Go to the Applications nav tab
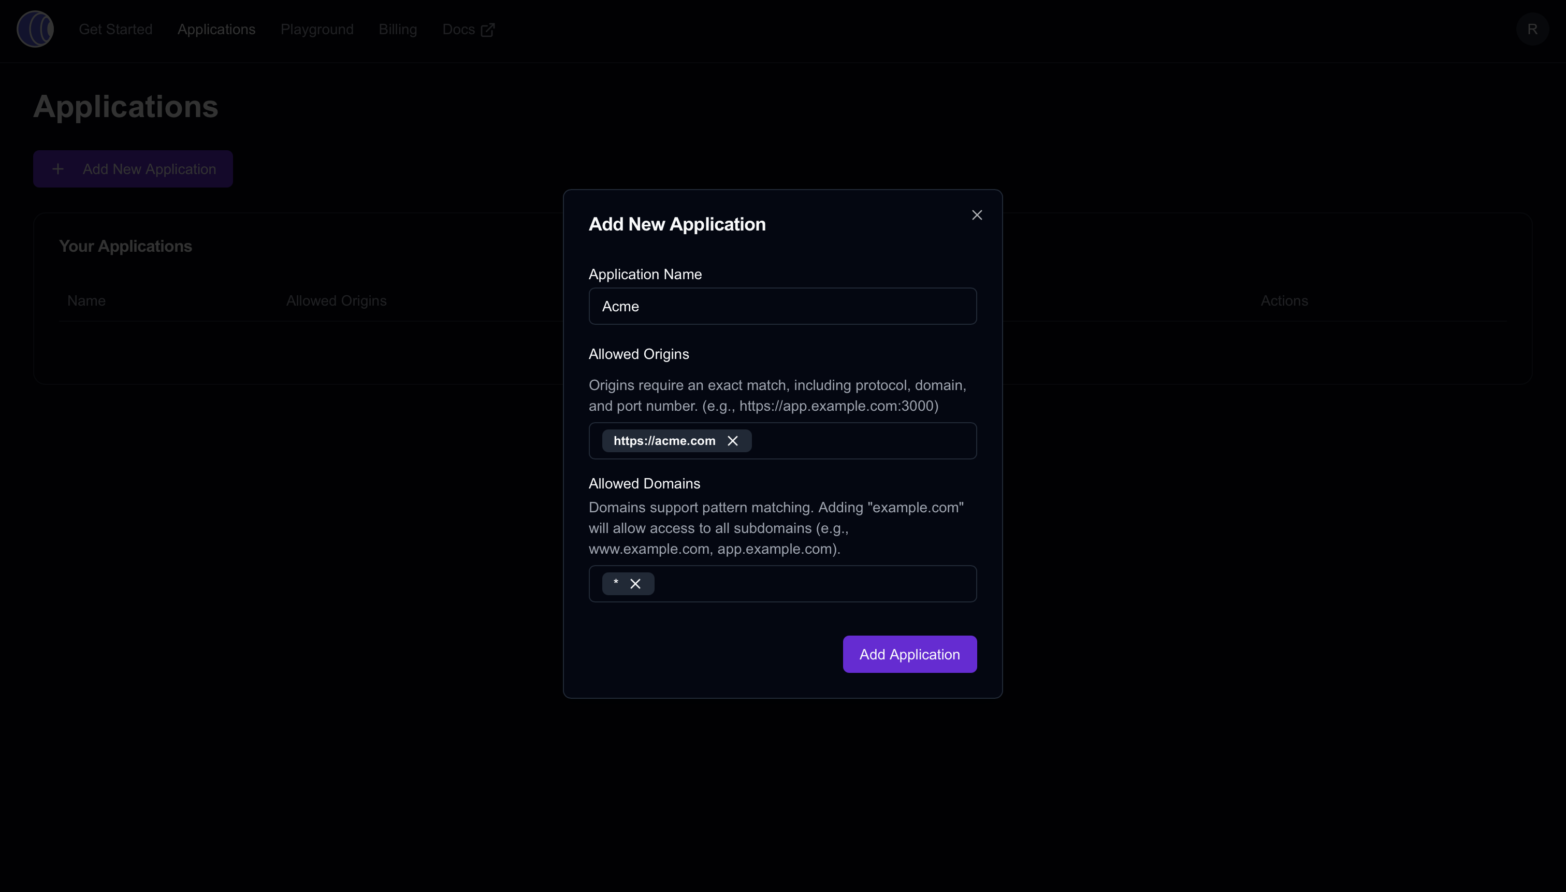Screen dimensions: 1566x892 tap(216, 30)
